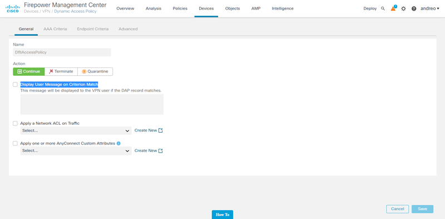
Task: Switch to the Advanced tab
Action: click(x=128, y=29)
